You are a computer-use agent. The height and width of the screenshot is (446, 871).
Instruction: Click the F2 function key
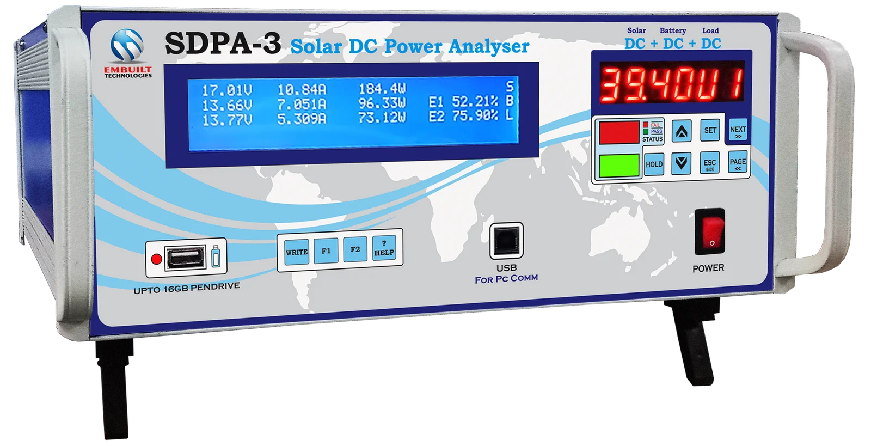pyautogui.click(x=355, y=249)
